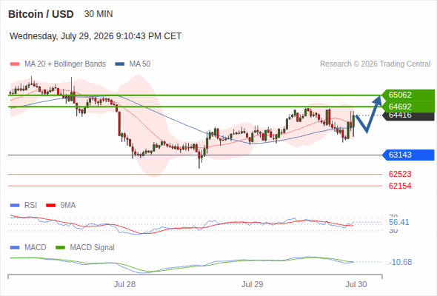This screenshot has height=296, width=437.
Task: Click the Jul 30 time axis label
Action: [356, 284]
